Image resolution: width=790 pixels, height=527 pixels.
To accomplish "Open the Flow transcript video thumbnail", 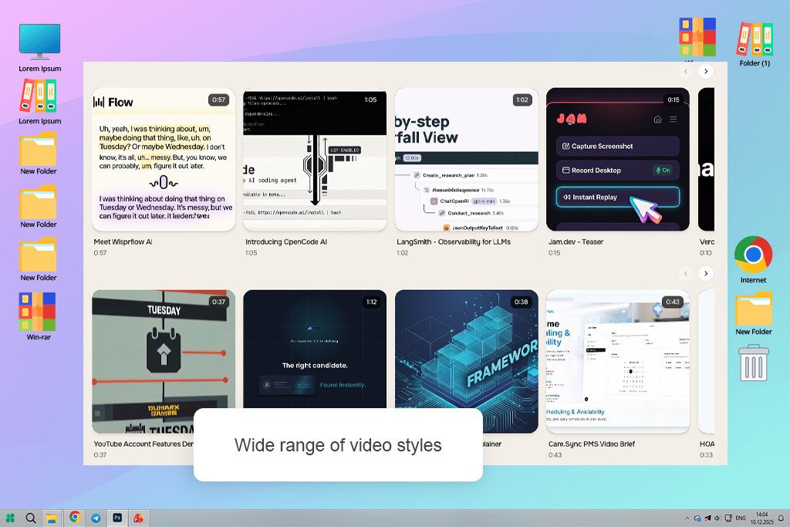I will 164,160.
